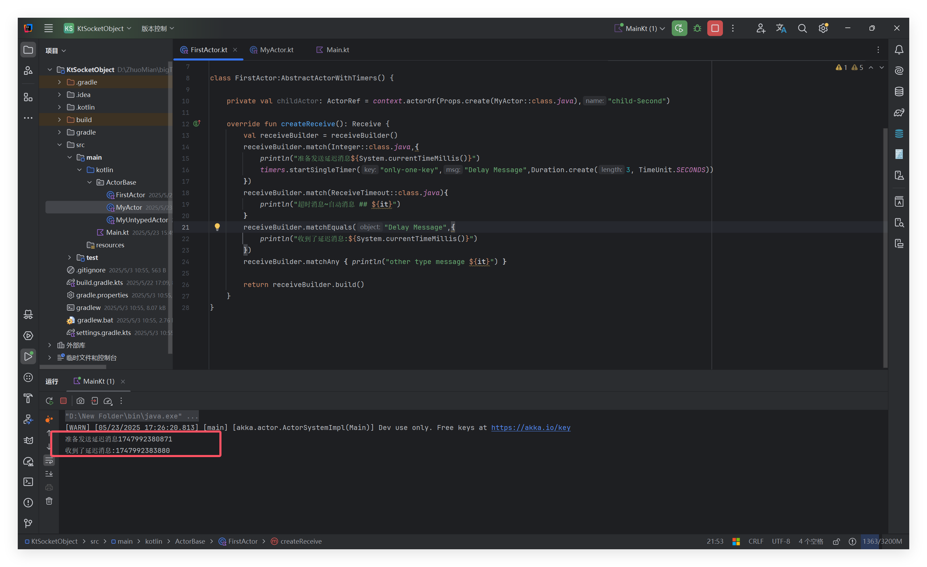Screen dimensions: 927x567
Task: Open the Run tool window icon in the left sidebar
Action: pyautogui.click(x=28, y=356)
